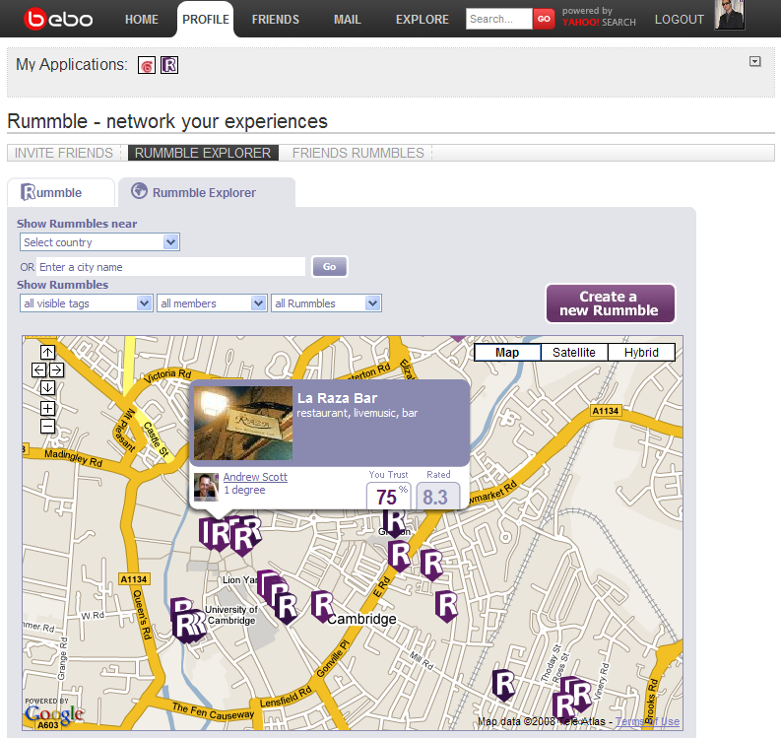Open the La Raza Bar photo
This screenshot has width=781, height=738.
243,423
